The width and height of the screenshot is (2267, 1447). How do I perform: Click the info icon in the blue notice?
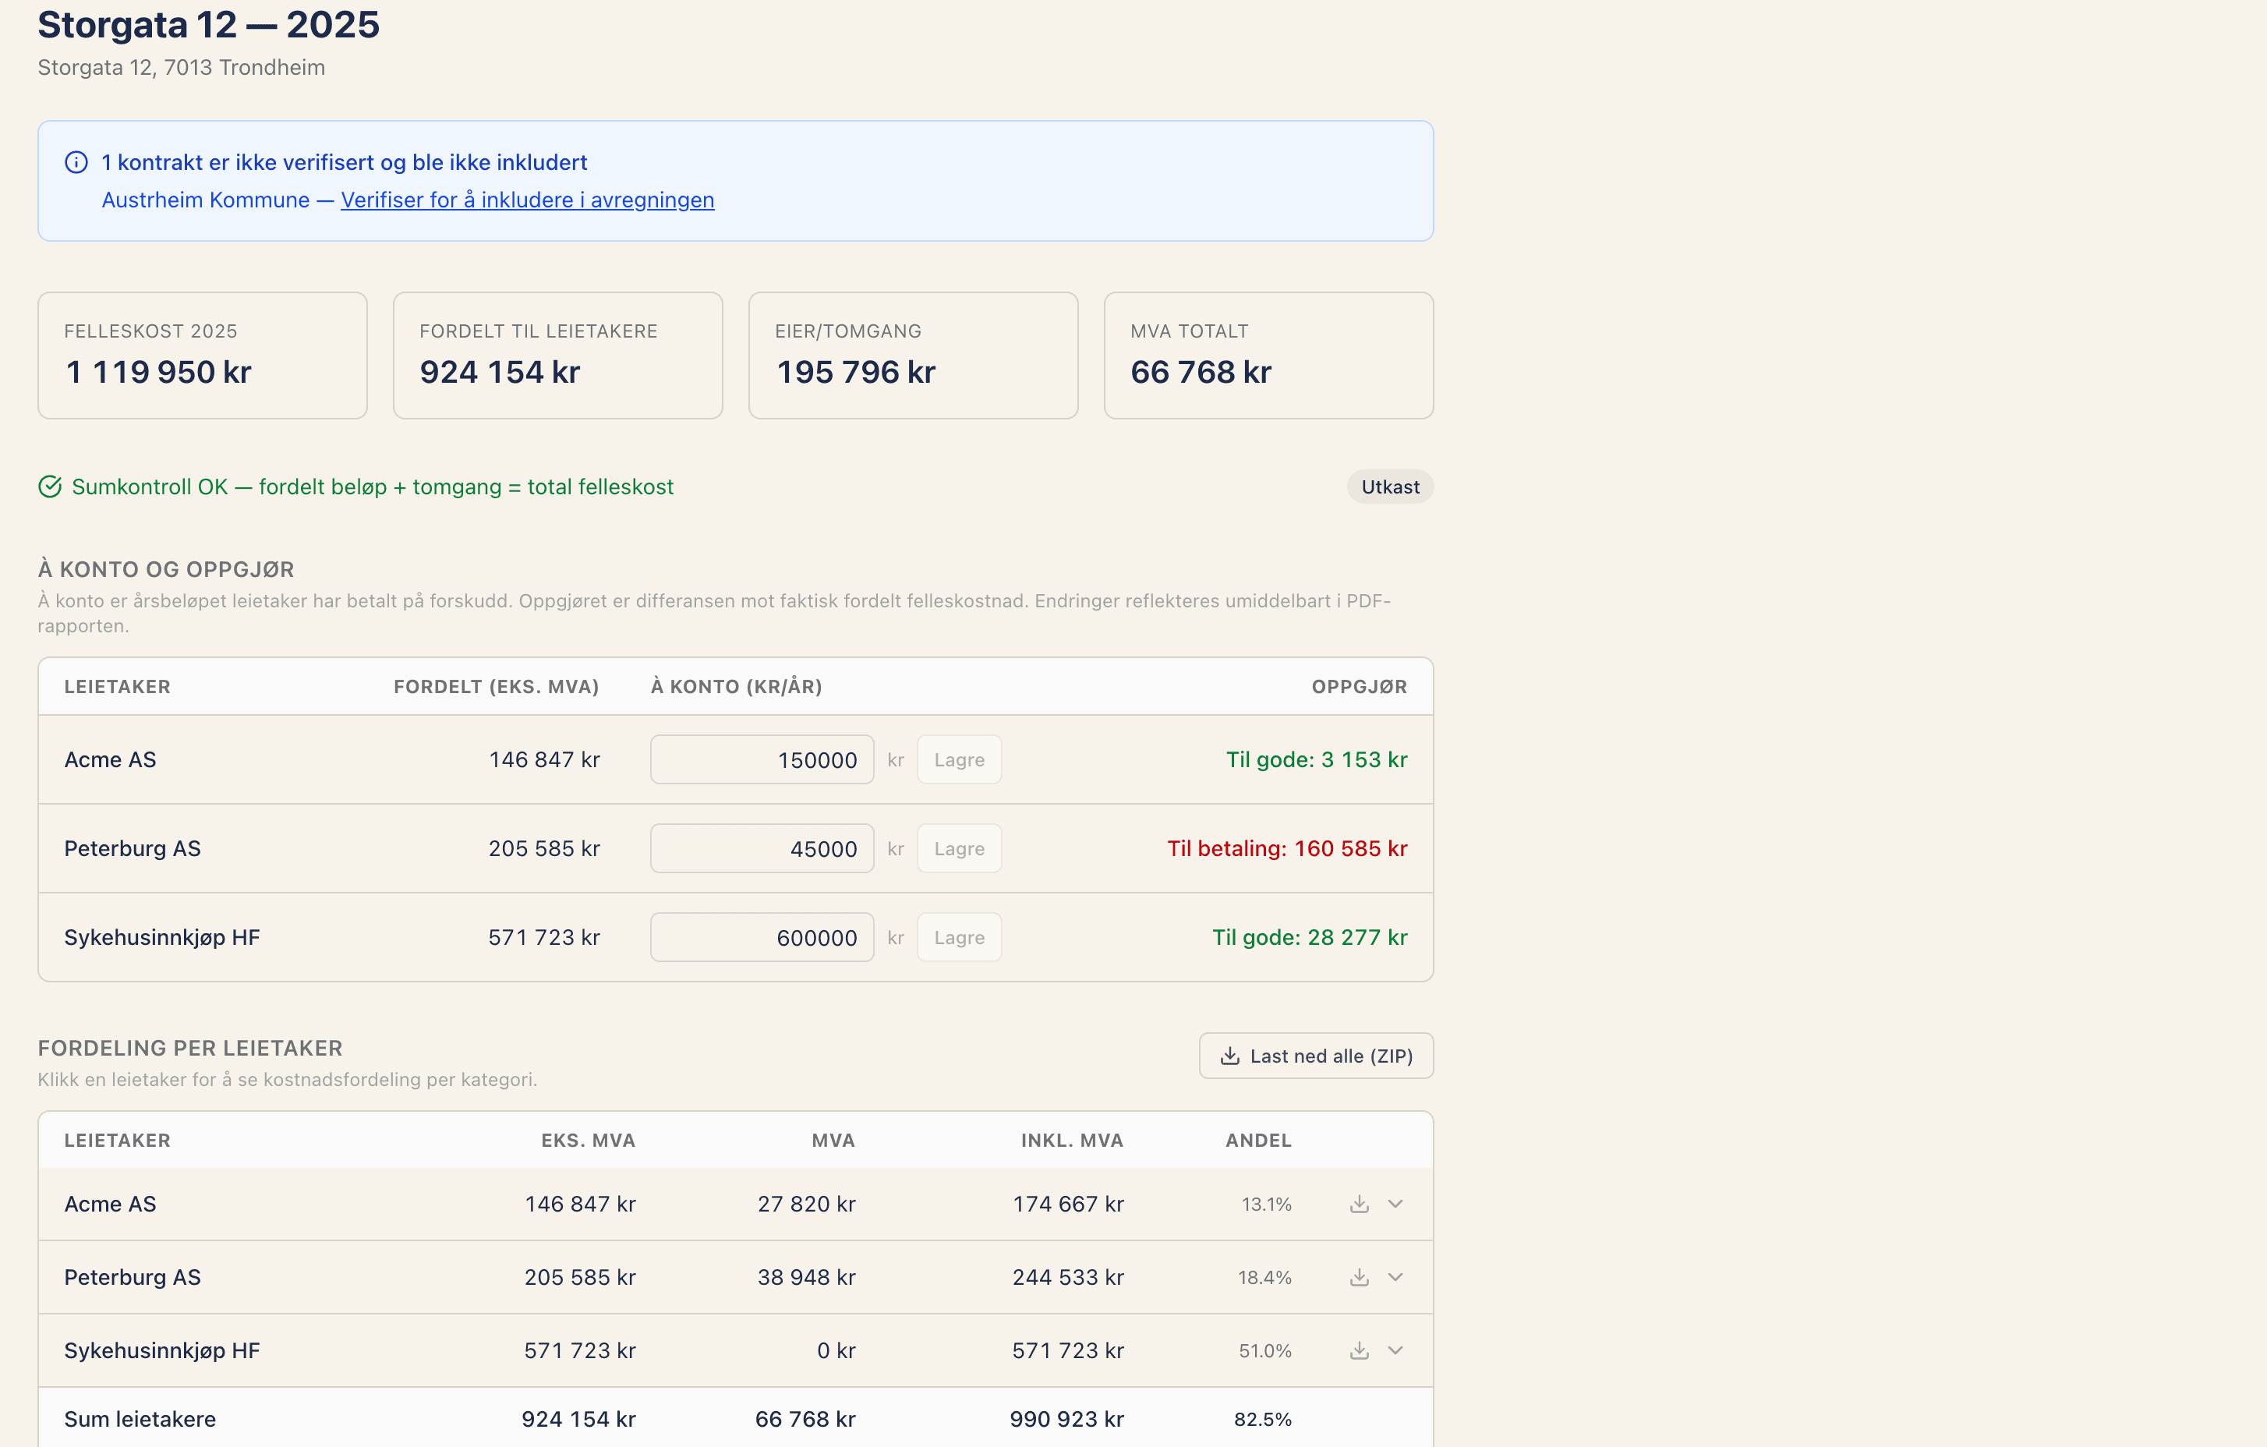point(76,163)
